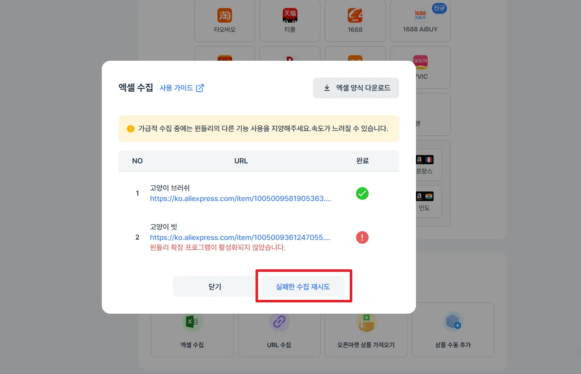581x374 pixels.
Task: Click the 엑셀 수집 dialog title
Action: (136, 88)
